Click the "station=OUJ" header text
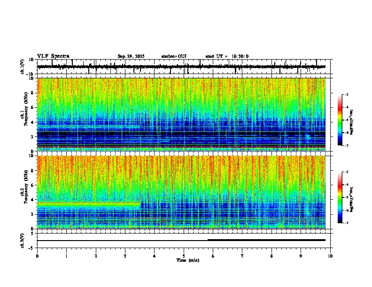Image resolution: width=372 pixels, height=287 pixels. coord(174,56)
